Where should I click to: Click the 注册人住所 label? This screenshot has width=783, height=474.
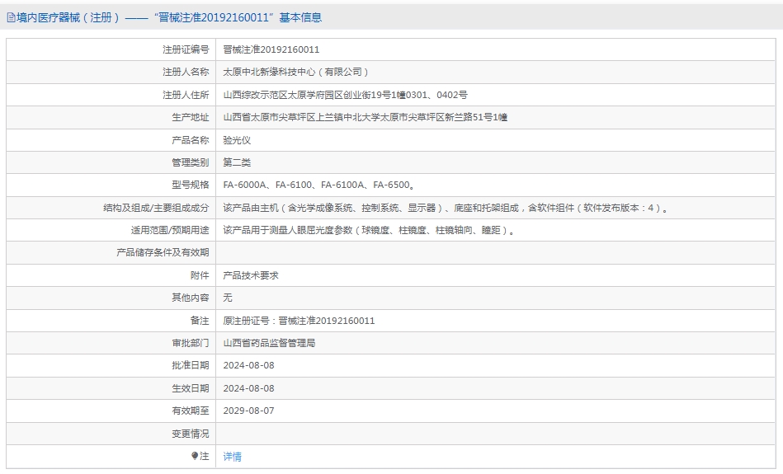click(186, 95)
